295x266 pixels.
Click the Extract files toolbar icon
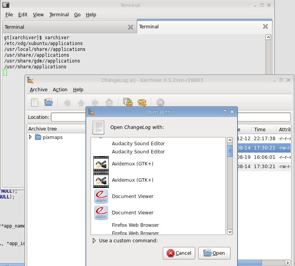coord(142,103)
